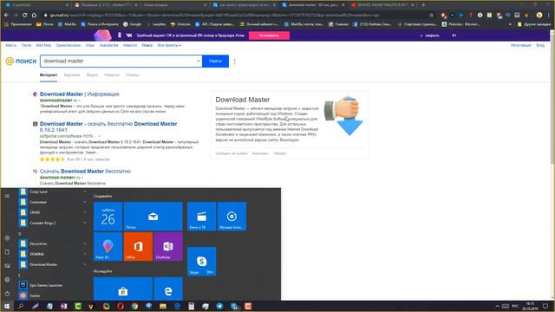Open Microsoft Edge on the taskbar

tap(177, 306)
